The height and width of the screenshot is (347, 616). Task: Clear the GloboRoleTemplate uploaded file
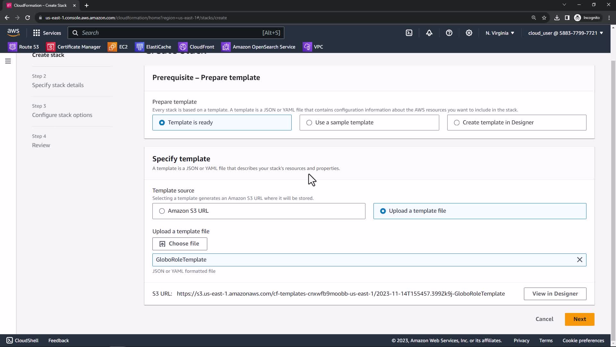[579, 260]
